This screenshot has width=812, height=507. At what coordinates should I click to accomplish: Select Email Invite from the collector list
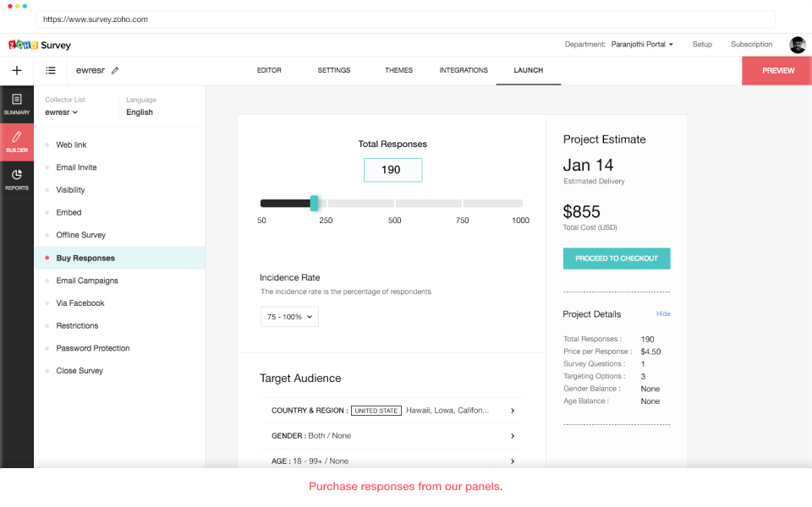(75, 166)
